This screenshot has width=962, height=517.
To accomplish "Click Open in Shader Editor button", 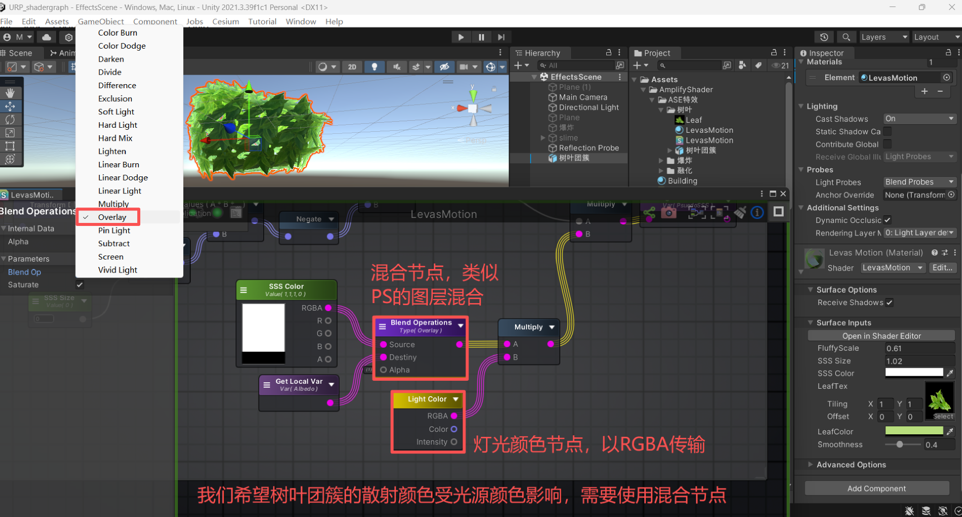I will pos(881,336).
